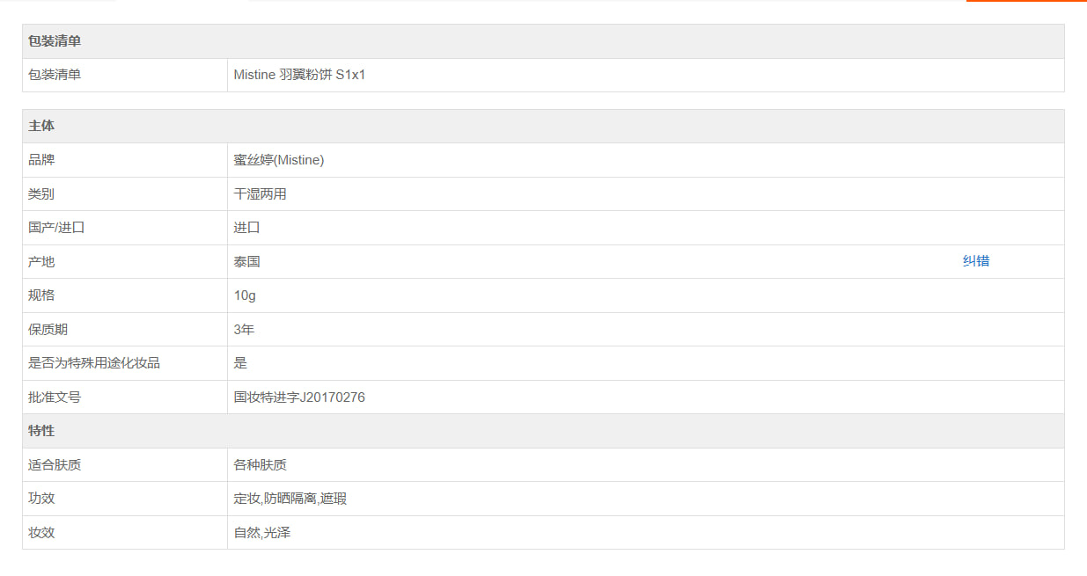Click the 是否为特殊用途化妆品 label
1087x576 pixels.
click(94, 362)
